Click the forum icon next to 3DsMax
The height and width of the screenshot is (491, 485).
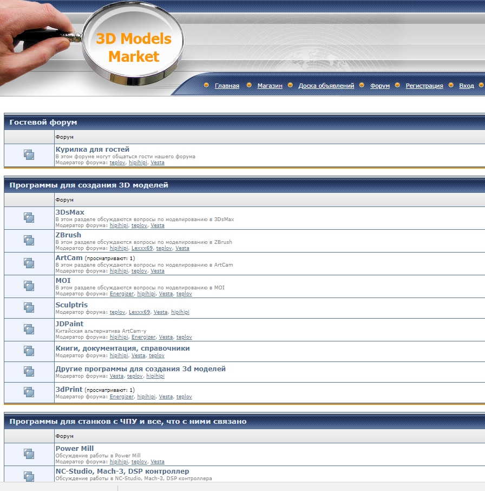tap(29, 218)
